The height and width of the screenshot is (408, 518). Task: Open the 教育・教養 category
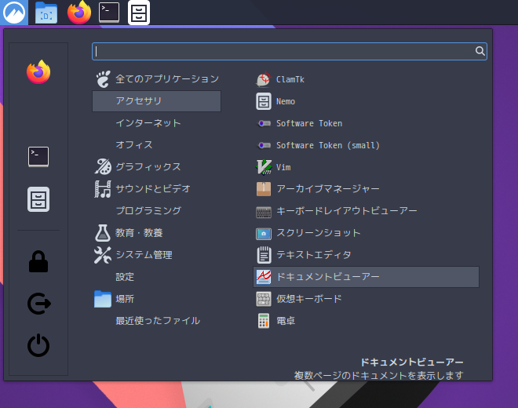click(x=157, y=233)
